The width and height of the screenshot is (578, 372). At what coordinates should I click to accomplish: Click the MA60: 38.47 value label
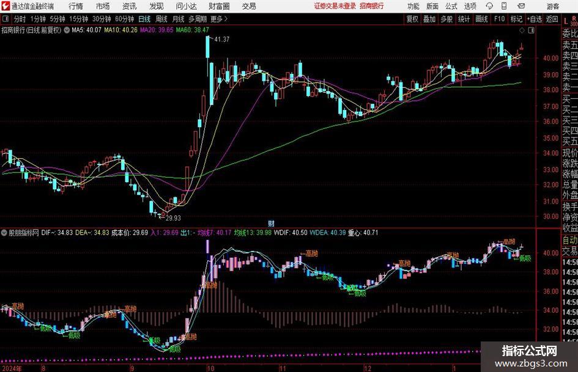click(x=193, y=30)
